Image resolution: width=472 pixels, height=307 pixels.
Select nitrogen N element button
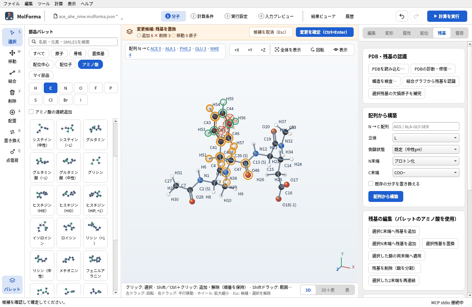66,88
